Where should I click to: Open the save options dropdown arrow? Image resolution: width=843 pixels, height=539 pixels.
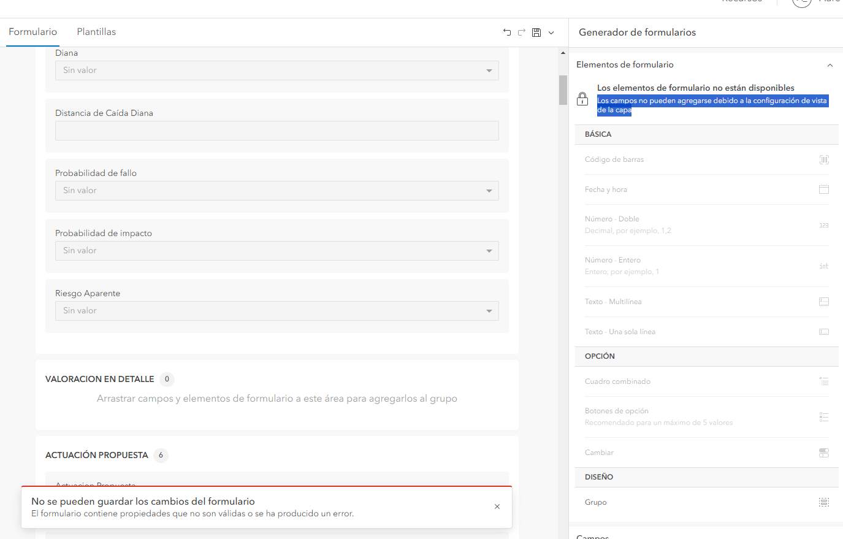coord(551,33)
